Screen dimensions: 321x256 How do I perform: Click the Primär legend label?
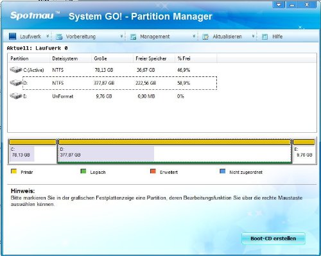point(27,172)
